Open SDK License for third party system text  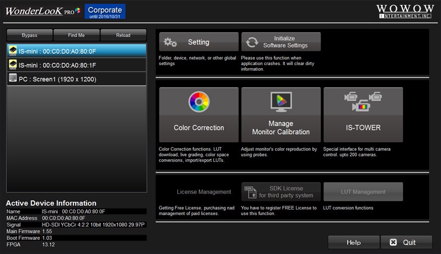tap(286, 192)
